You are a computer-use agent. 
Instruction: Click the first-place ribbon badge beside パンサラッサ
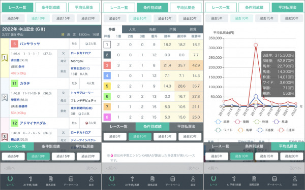[x=5, y=58]
